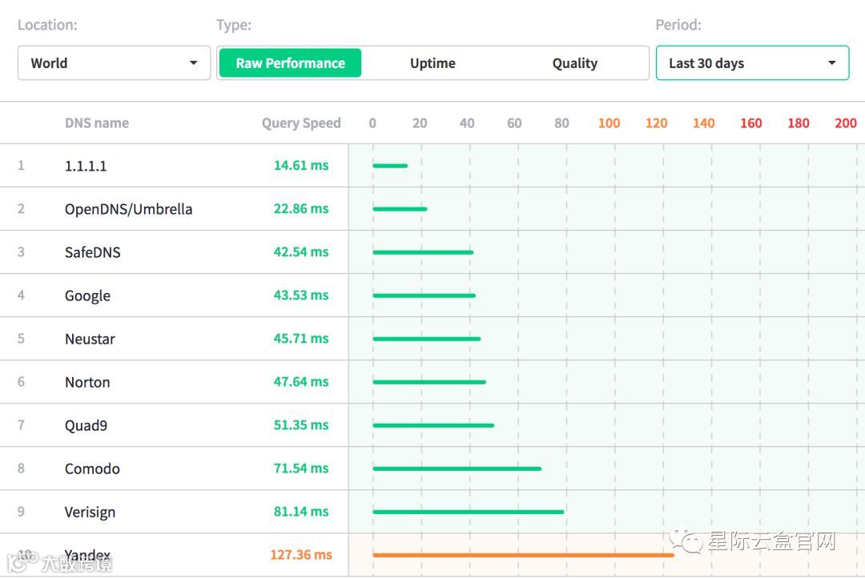Click the rank number 5 cell
The height and width of the screenshot is (579, 865).
point(21,339)
